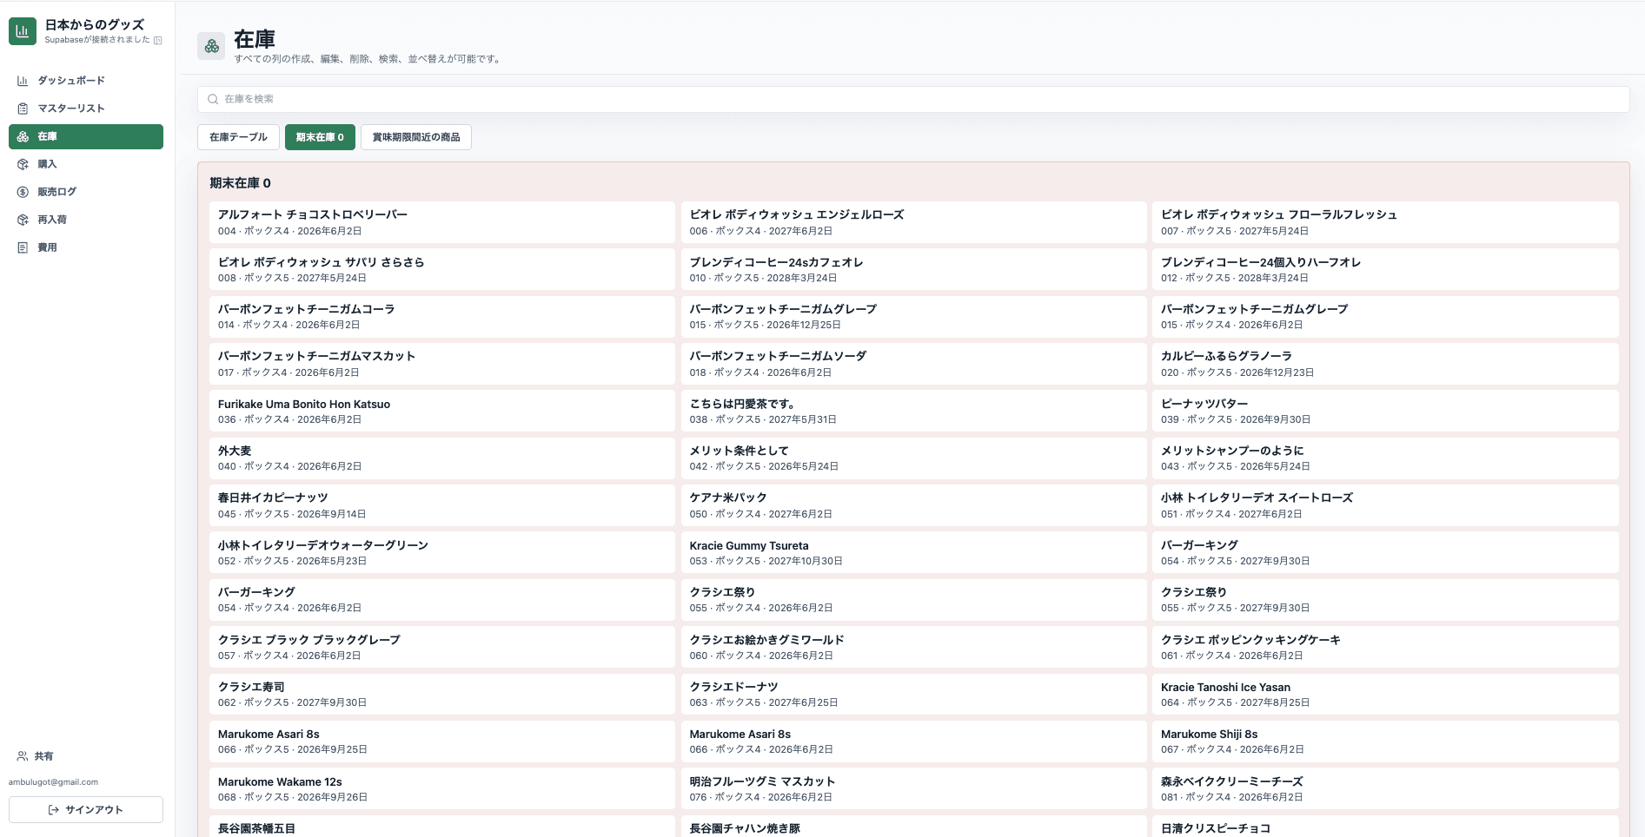
Task: Click the sign-out arrow icon
Action: 54,810
